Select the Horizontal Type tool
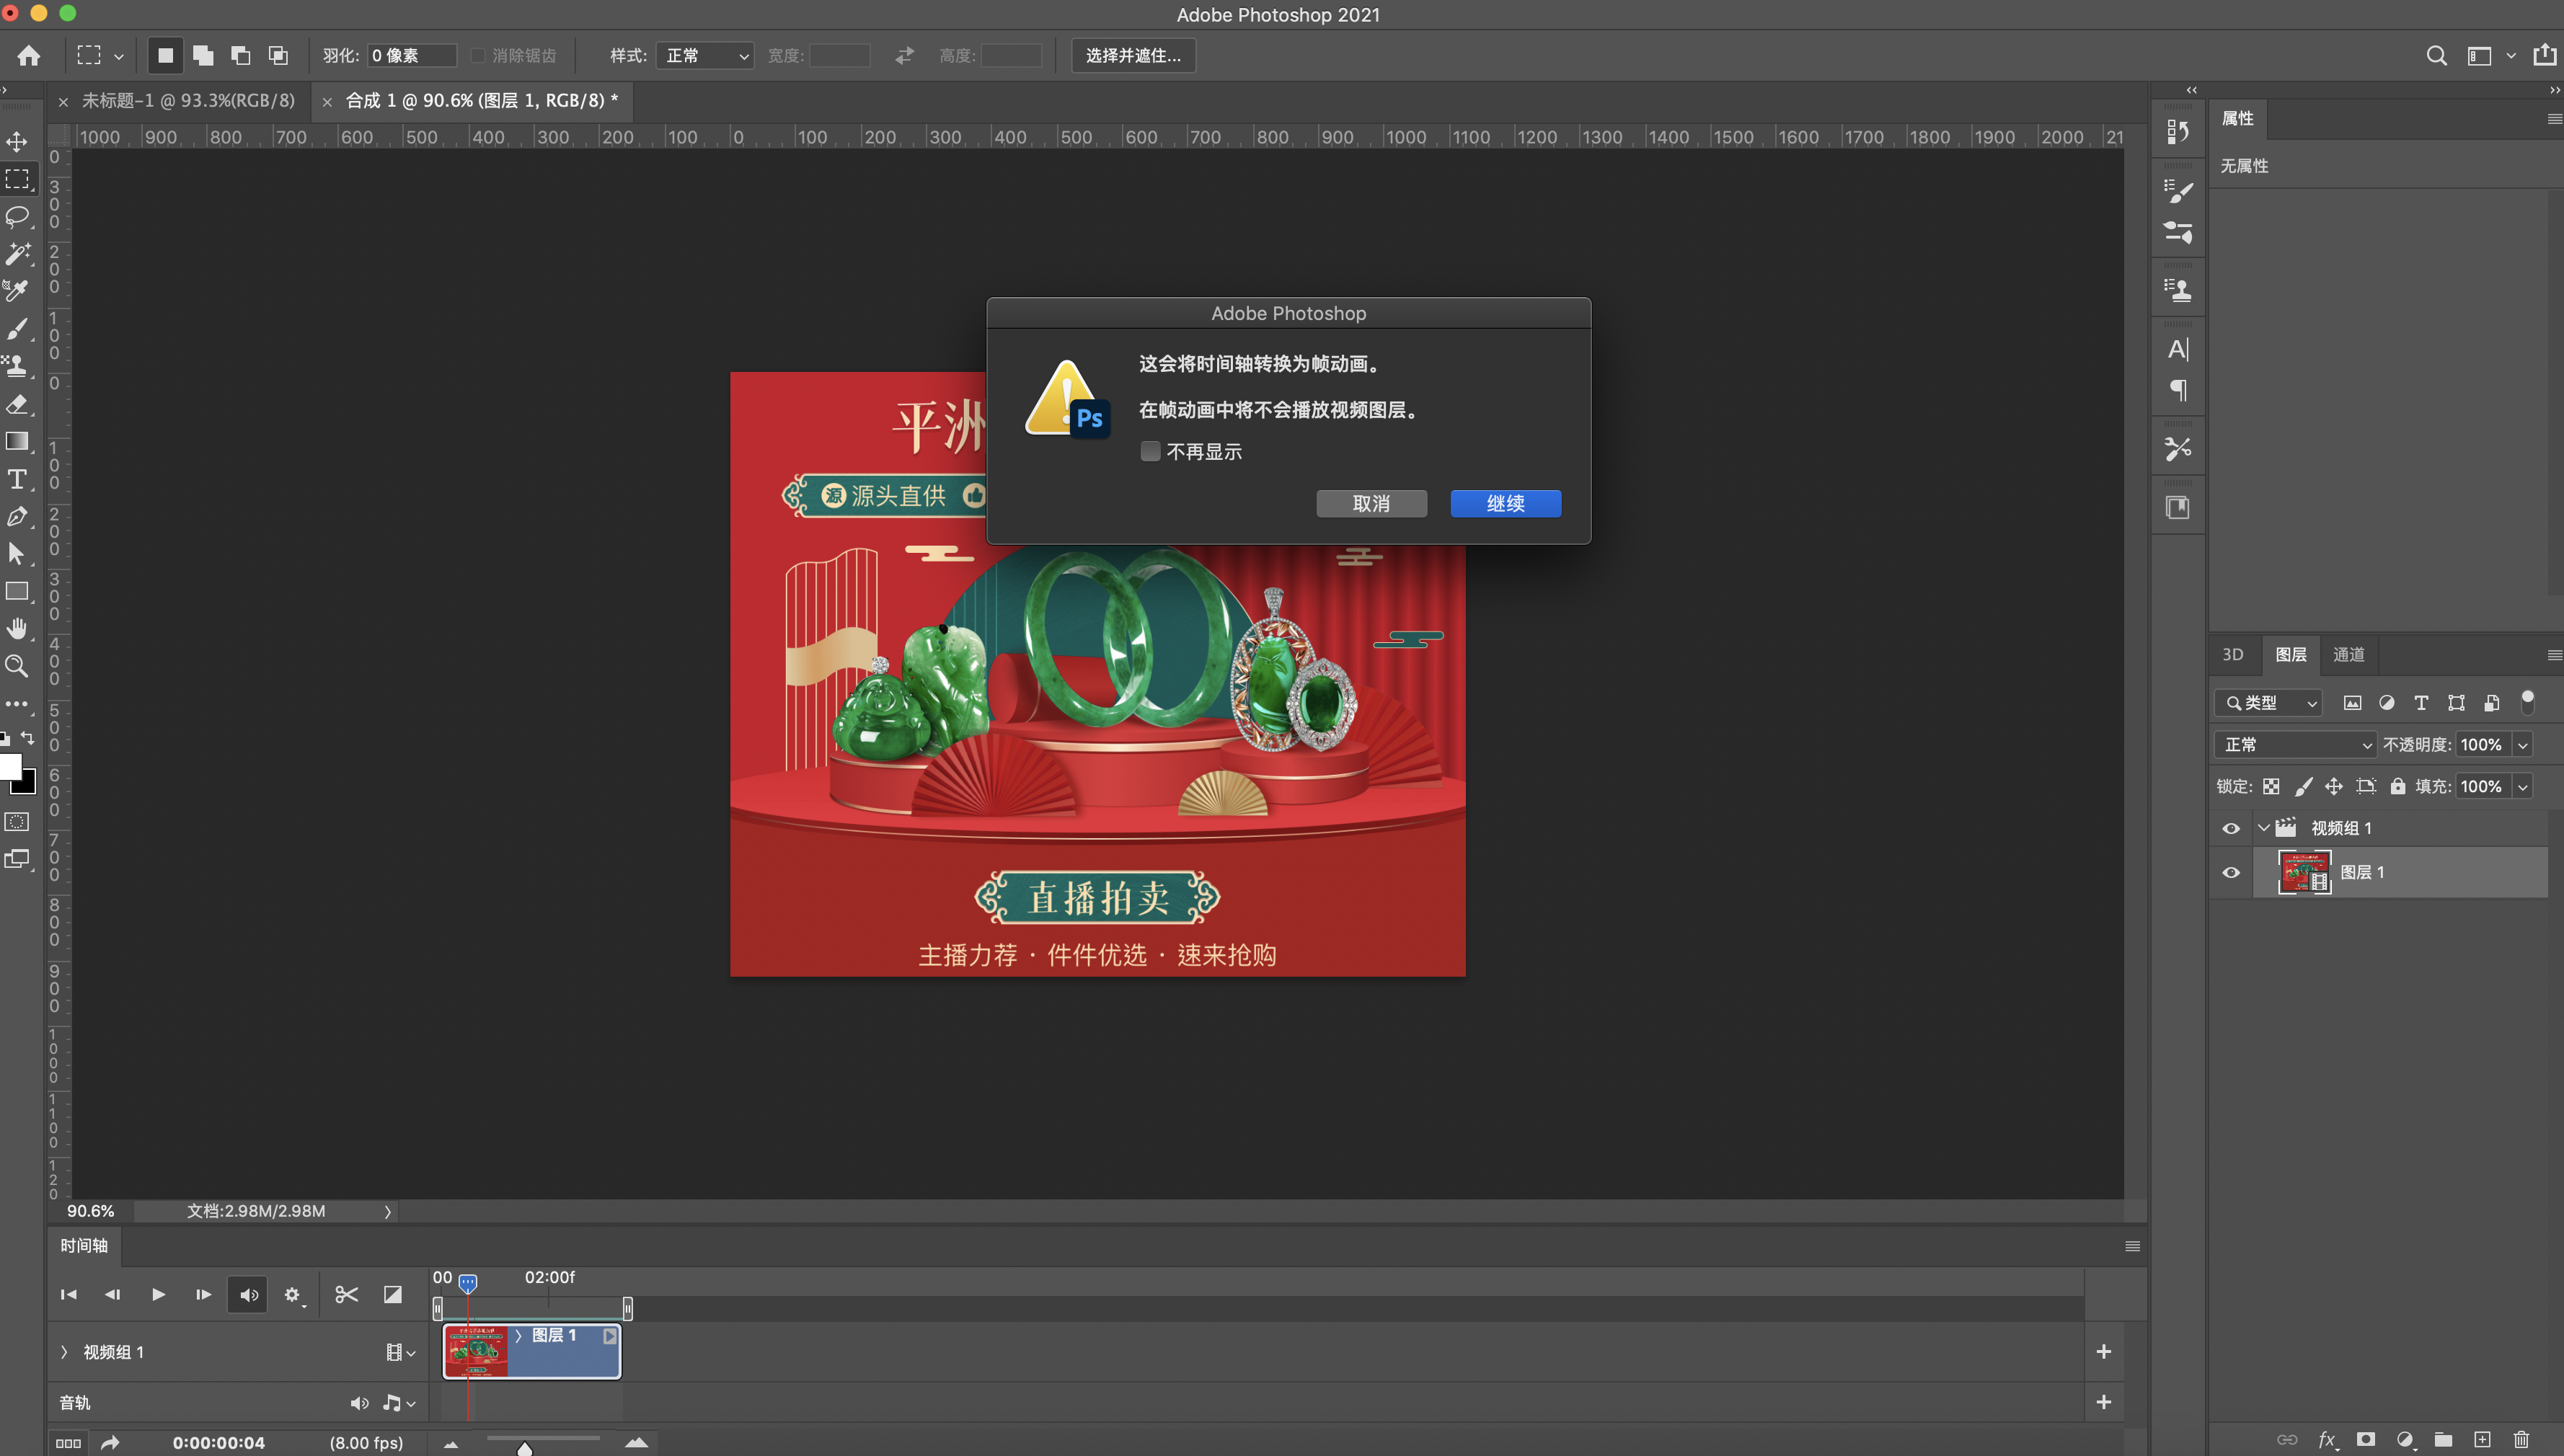 tap(17, 479)
